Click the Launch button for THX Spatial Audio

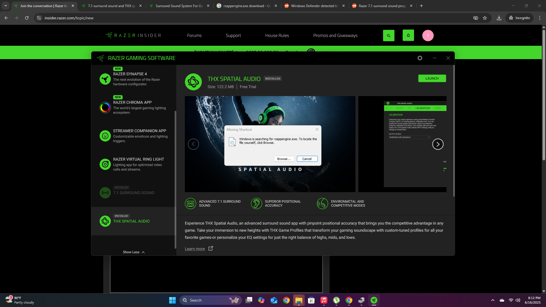coord(432,78)
